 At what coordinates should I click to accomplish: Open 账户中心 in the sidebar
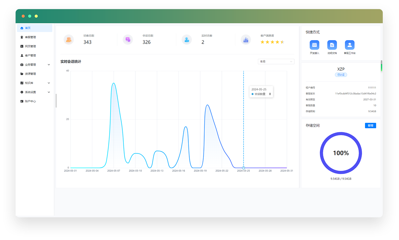point(30,101)
